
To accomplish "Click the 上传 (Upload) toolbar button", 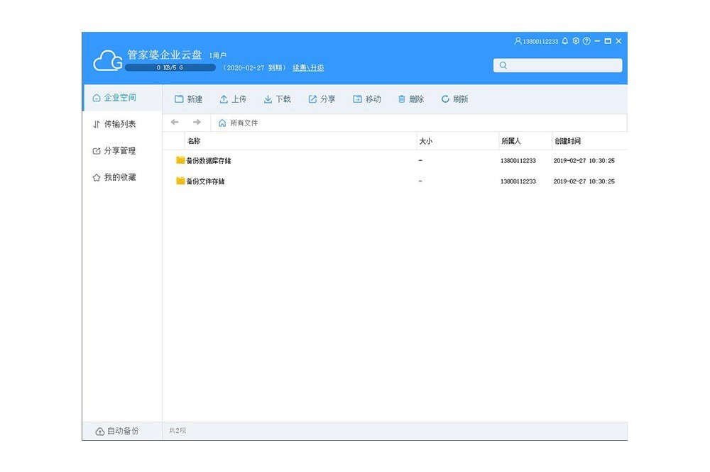I will click(233, 99).
